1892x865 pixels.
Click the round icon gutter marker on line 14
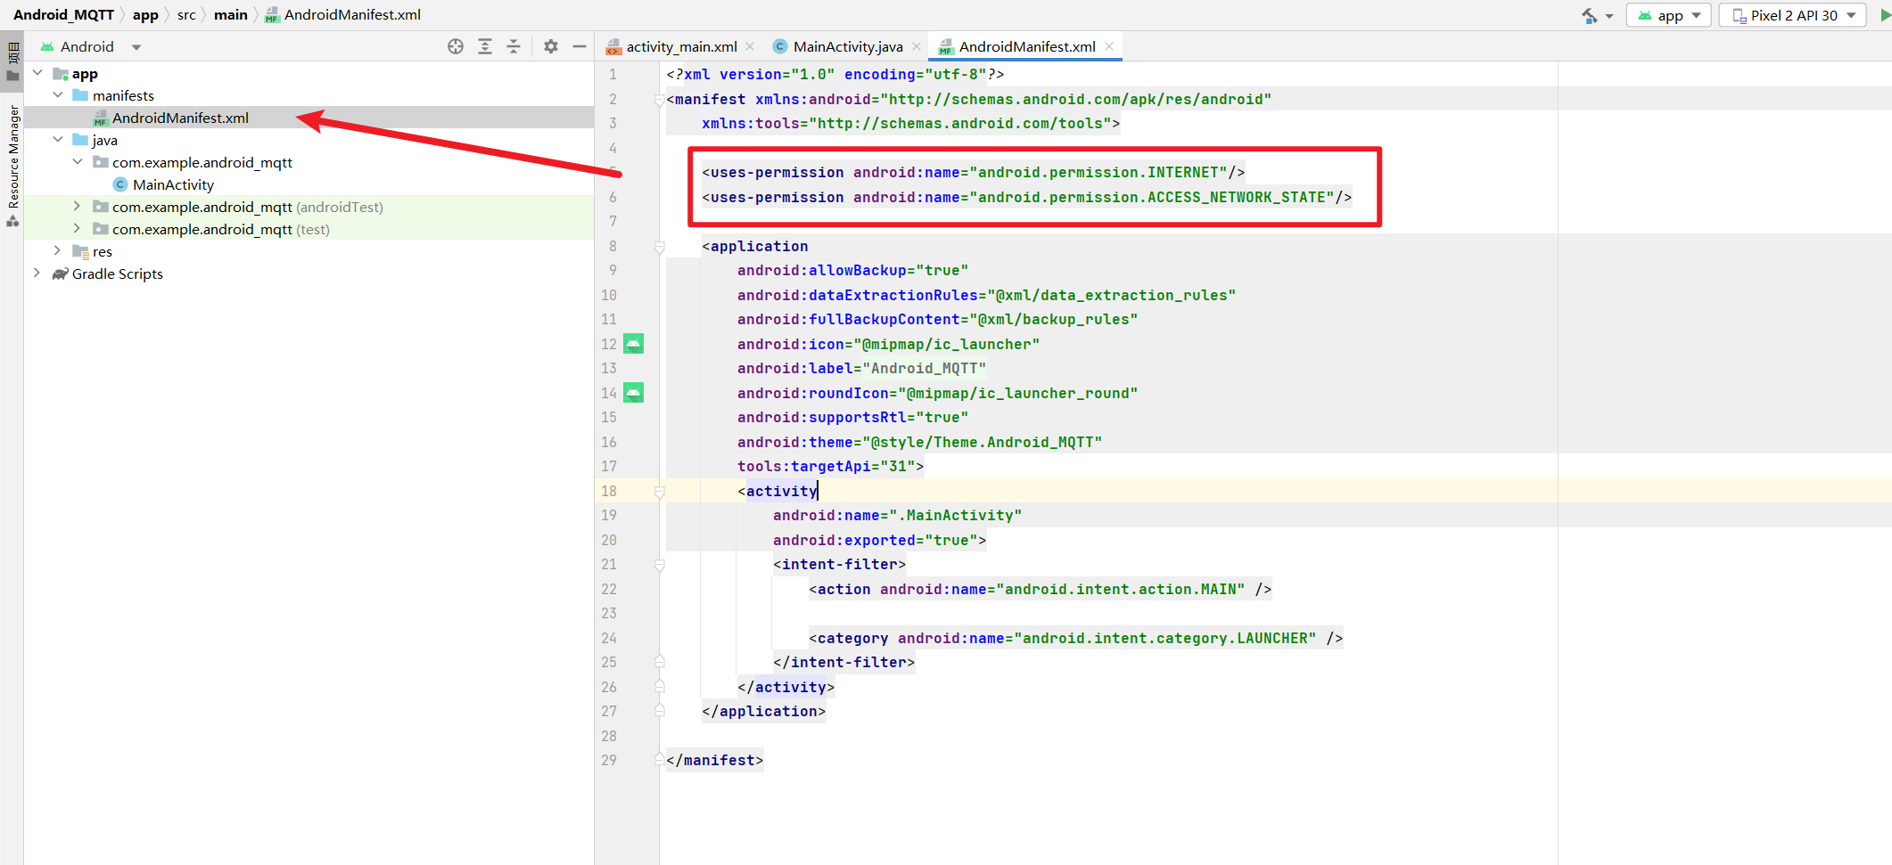[633, 393]
